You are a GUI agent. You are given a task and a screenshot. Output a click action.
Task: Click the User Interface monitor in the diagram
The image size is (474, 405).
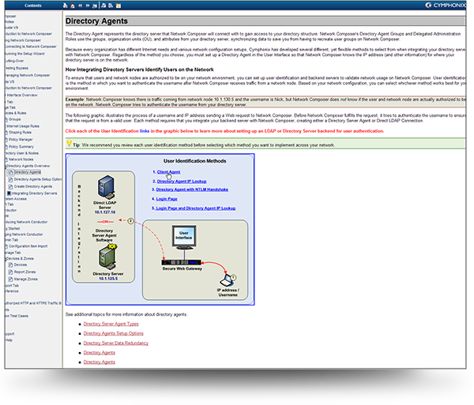184,238
